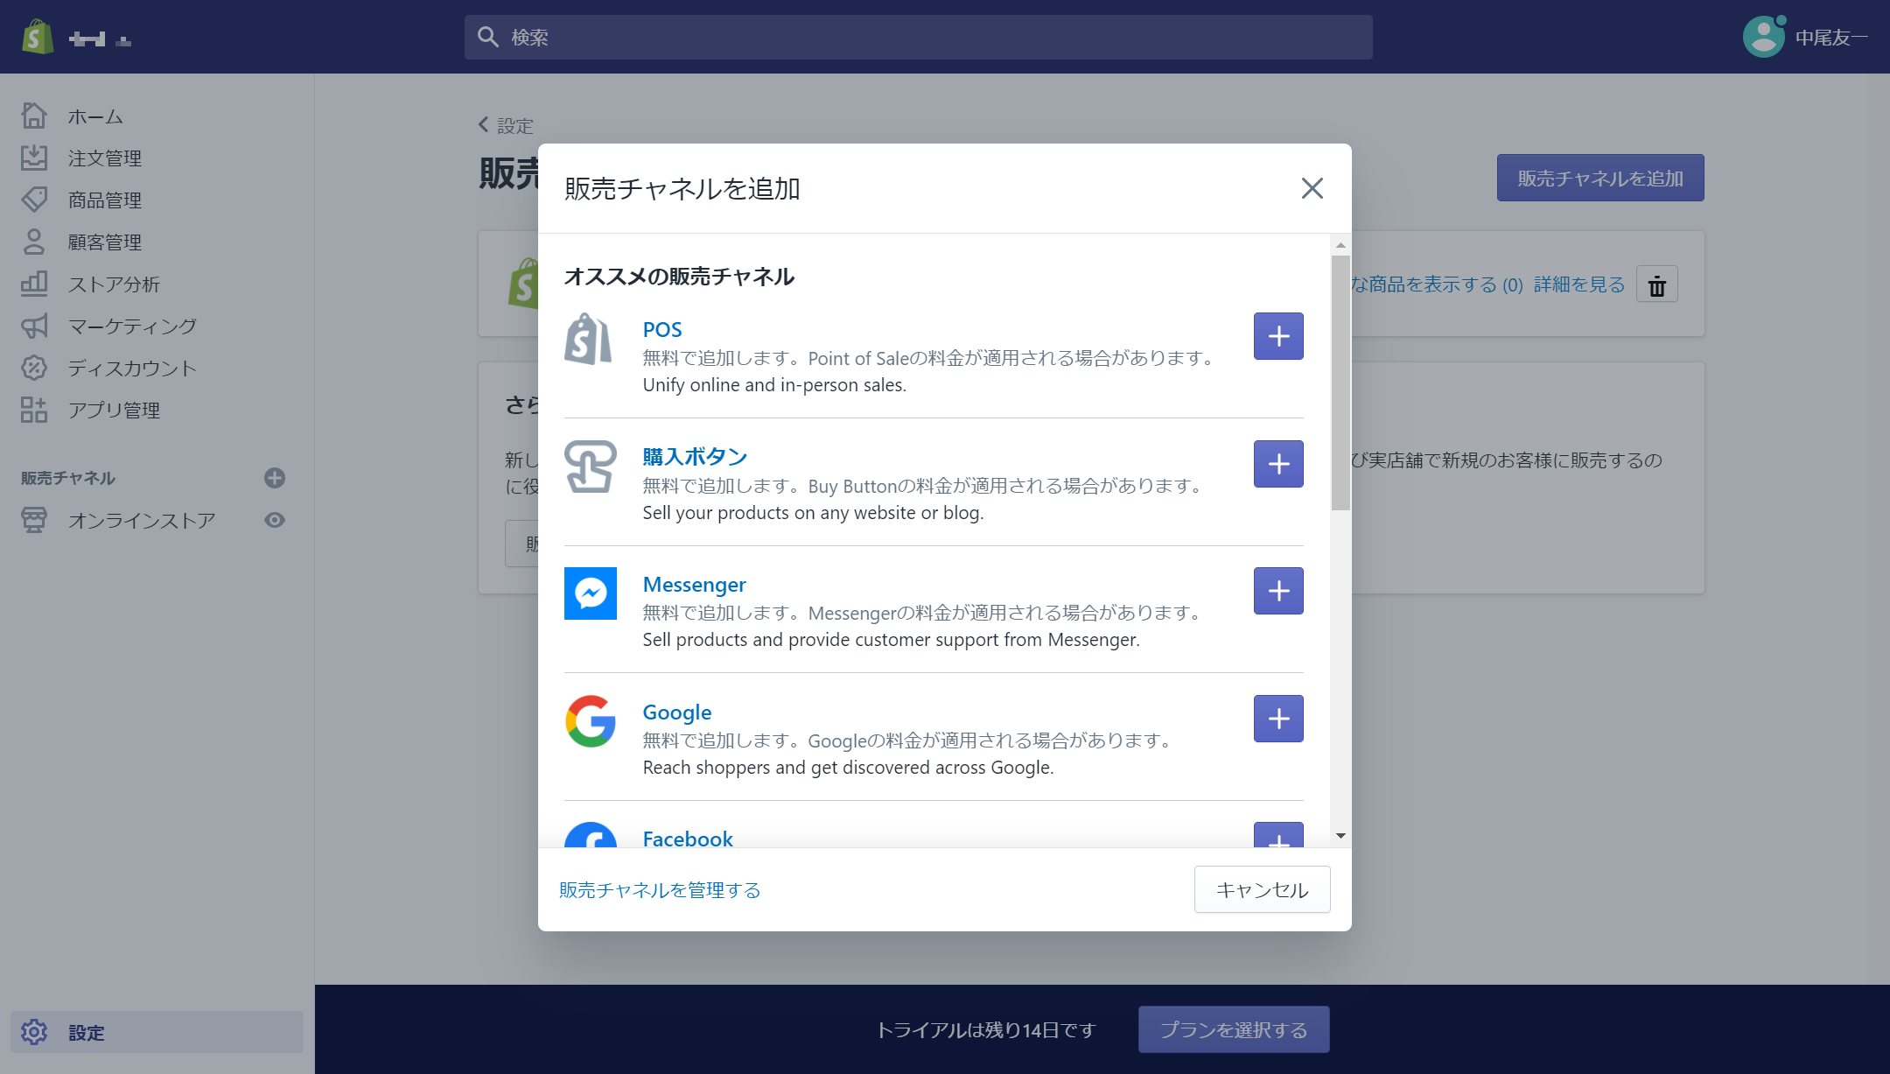Click the アプリ管理 grid icon
Screen dimensions: 1890x1074
point(34,410)
